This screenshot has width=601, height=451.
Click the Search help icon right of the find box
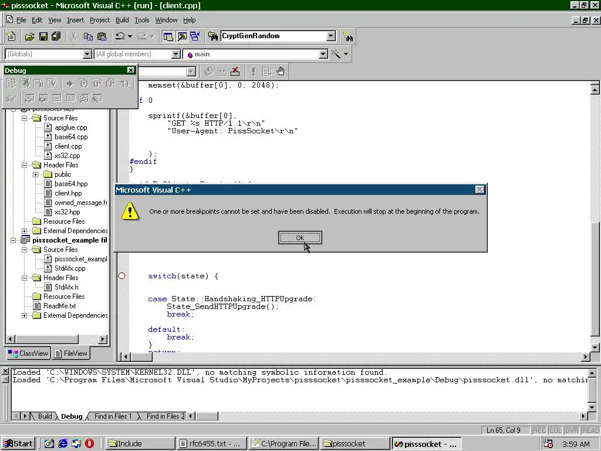click(348, 36)
